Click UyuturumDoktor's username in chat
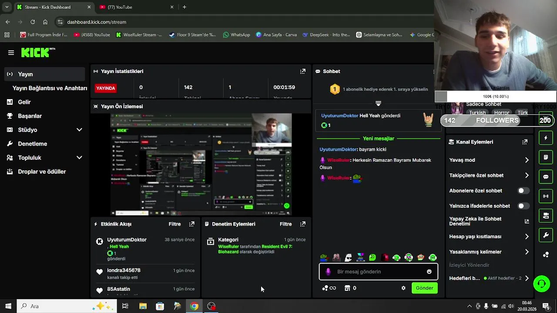The height and width of the screenshot is (313, 557). point(338,149)
